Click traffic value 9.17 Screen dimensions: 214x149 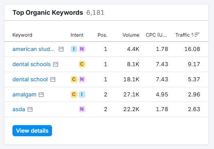click(194, 64)
